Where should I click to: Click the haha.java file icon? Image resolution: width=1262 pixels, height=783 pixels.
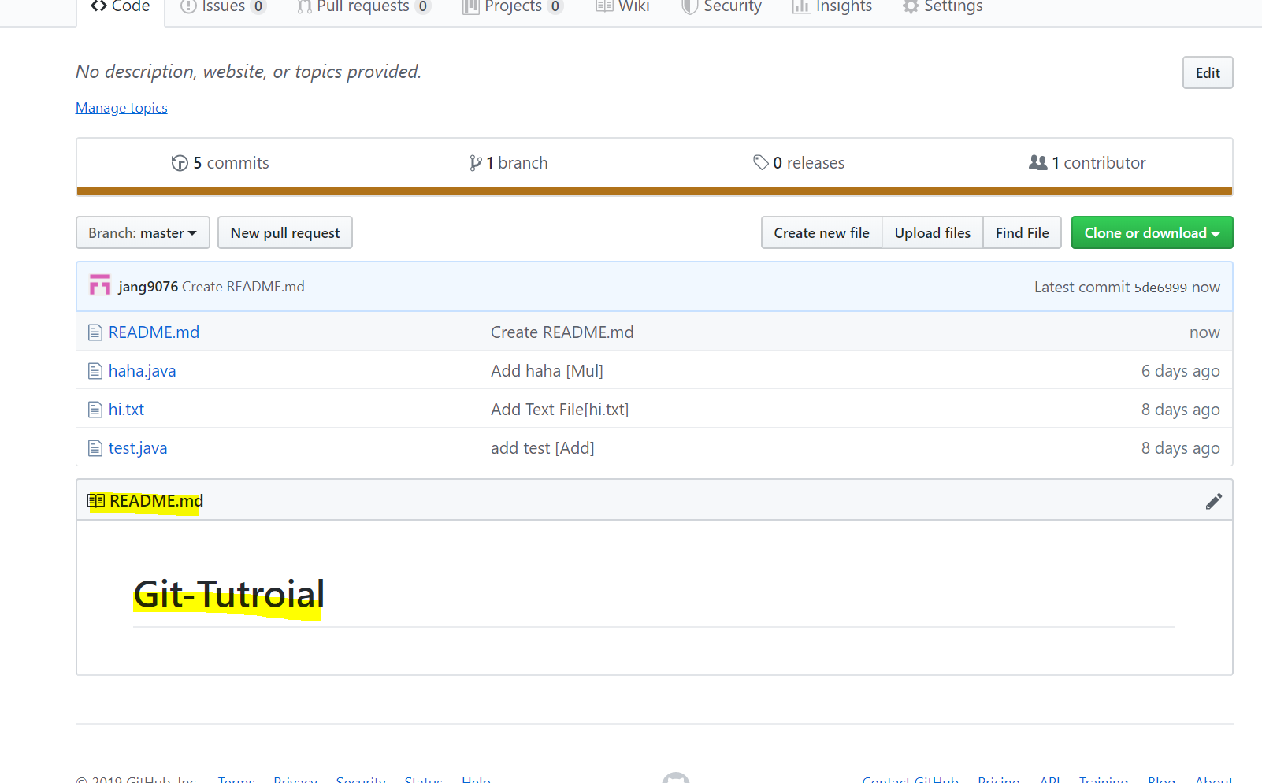pyautogui.click(x=95, y=371)
